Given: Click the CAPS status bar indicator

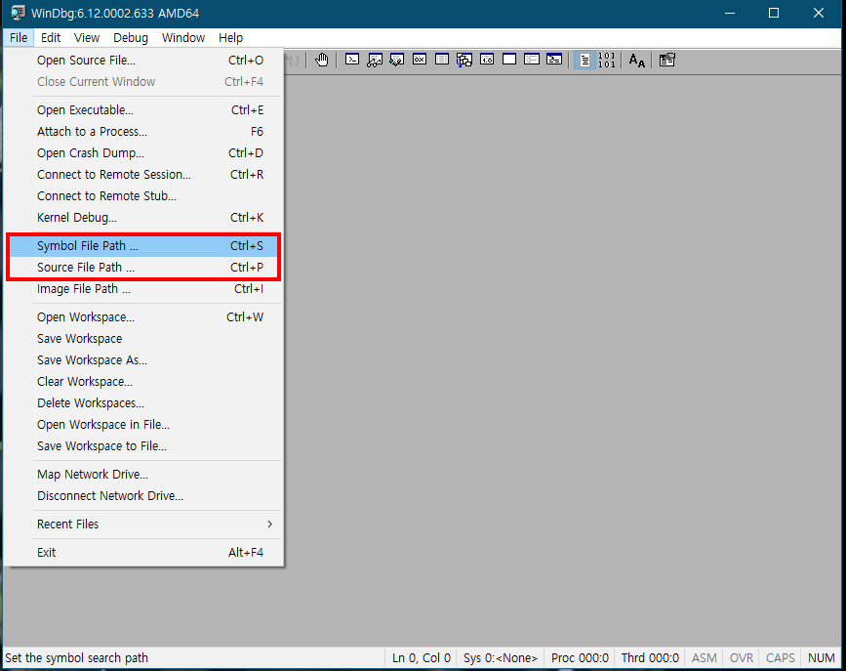Looking at the screenshot, I should pos(781,658).
